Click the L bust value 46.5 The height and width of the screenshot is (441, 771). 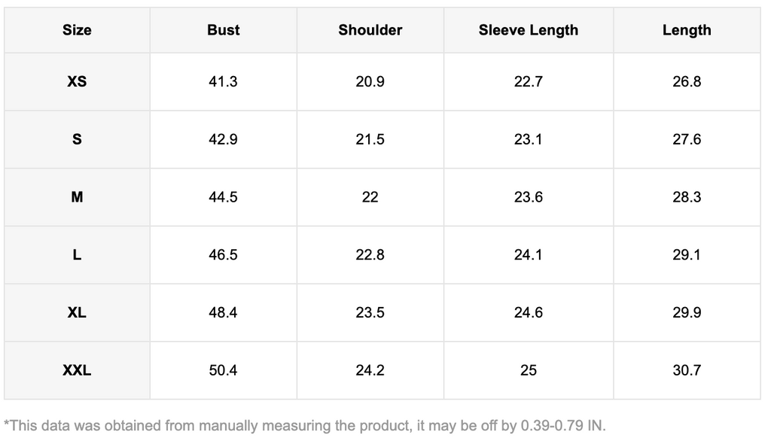[x=223, y=255]
